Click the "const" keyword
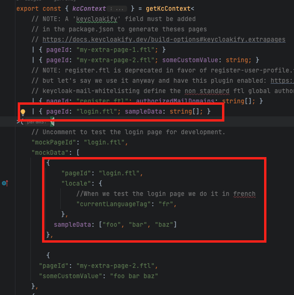 pyautogui.click(x=52, y=9)
